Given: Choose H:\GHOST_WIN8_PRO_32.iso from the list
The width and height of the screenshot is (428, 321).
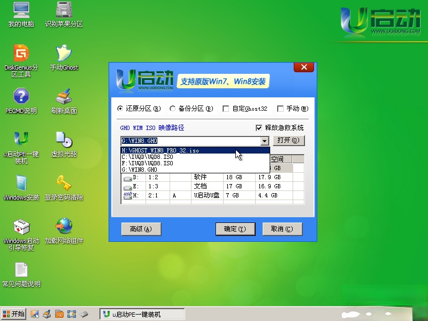Looking at the screenshot, I should tap(195, 150).
